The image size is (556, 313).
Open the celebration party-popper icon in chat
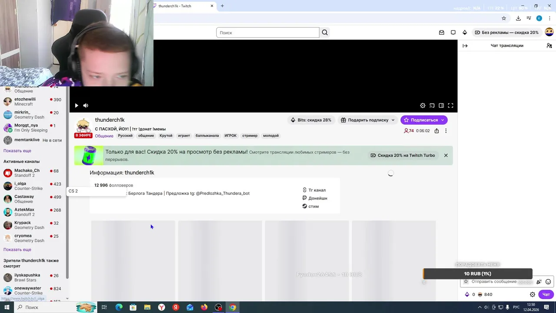[x=539, y=282]
